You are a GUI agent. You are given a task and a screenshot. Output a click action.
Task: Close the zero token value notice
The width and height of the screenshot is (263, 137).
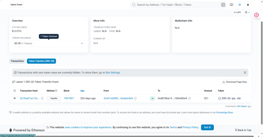click(x=245, y=72)
